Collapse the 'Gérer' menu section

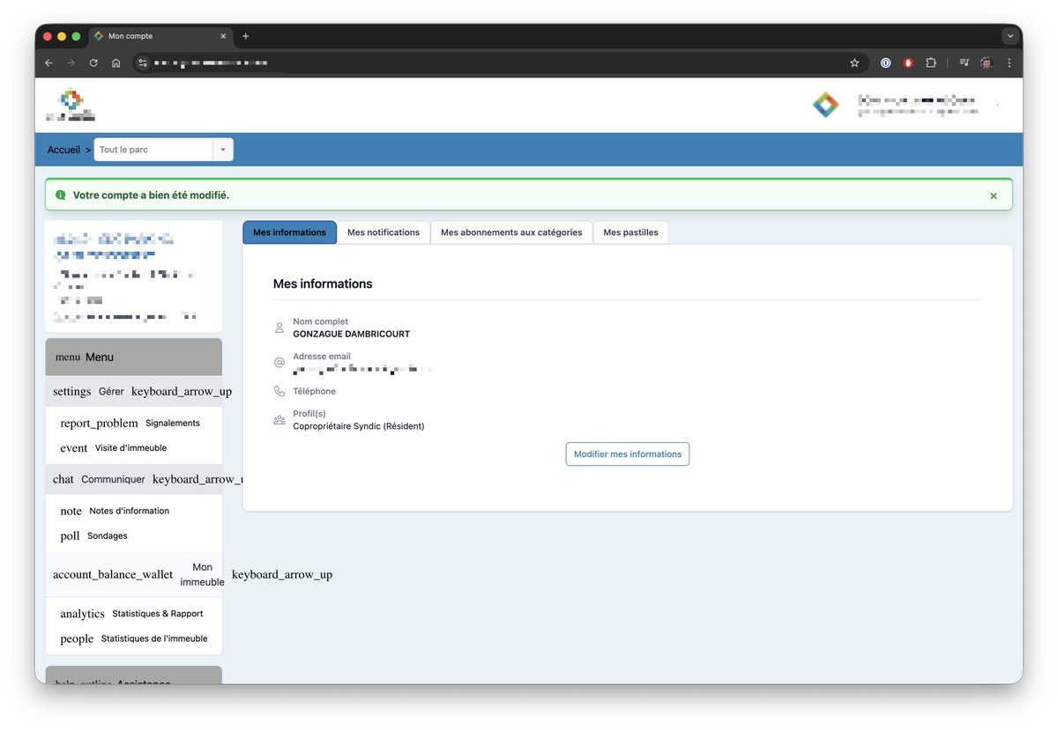pos(134,391)
